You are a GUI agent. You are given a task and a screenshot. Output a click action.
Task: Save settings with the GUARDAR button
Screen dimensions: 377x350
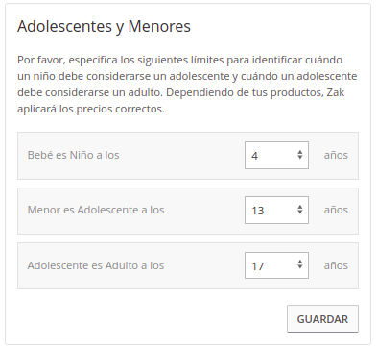coord(322,319)
